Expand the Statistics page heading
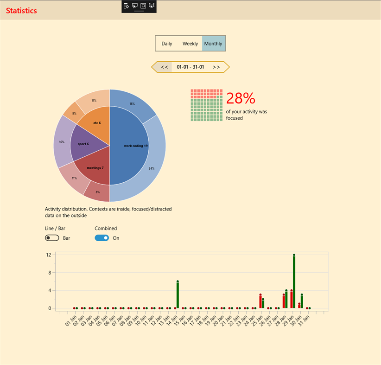Viewport: 381px width, 365px height. click(x=21, y=10)
